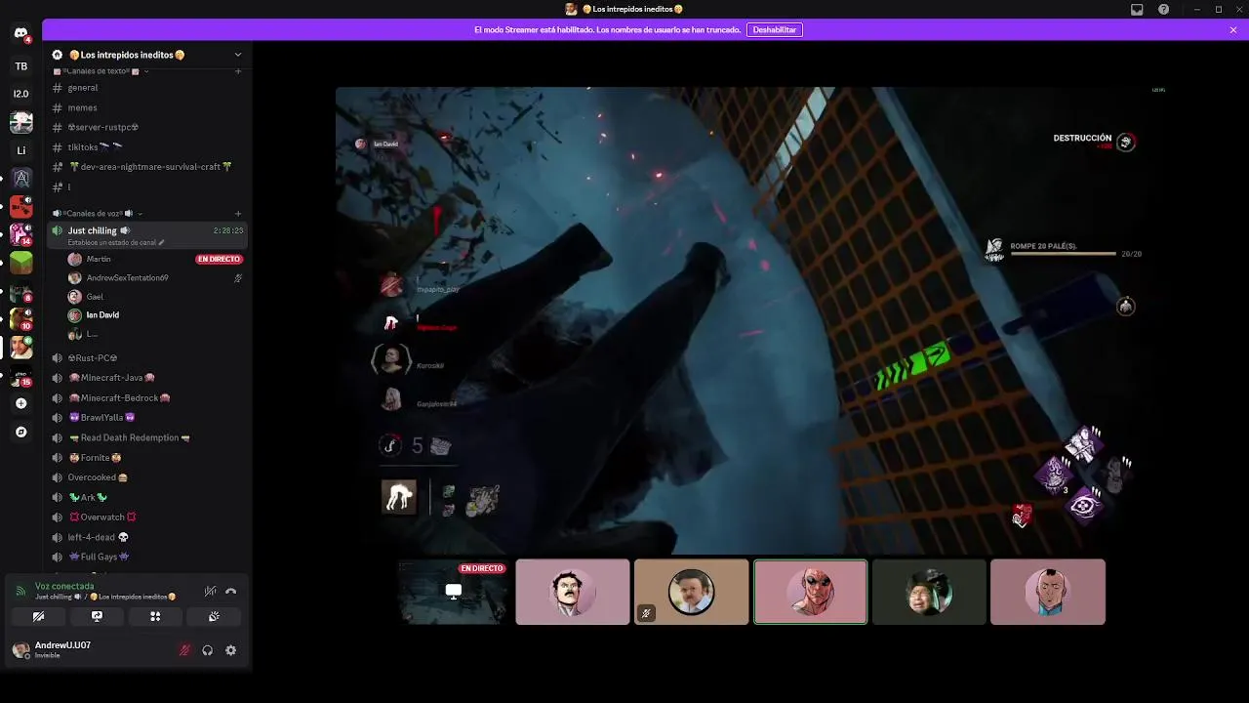Image resolution: width=1249 pixels, height=703 pixels.
Task: Click the pencil to set channel status
Action: point(162,242)
